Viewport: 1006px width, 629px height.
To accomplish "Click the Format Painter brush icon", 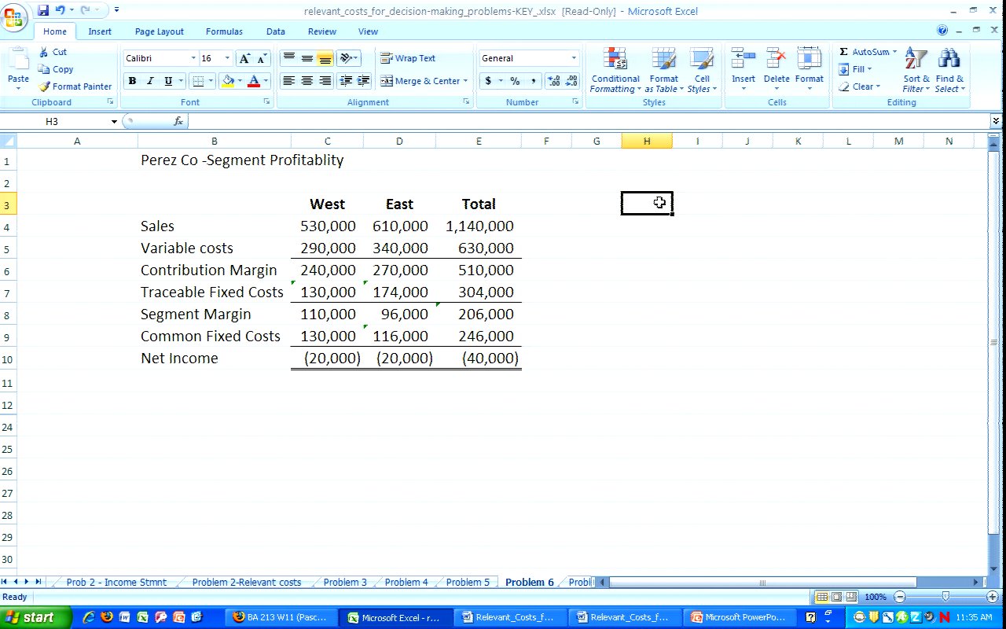I will (44, 86).
